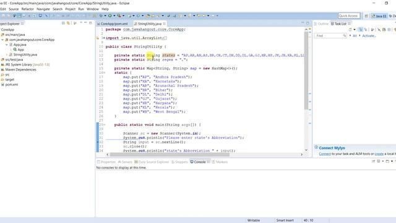396x223 pixels.
Task: Select src/test/java folder in tree
Action: (x=14, y=59)
